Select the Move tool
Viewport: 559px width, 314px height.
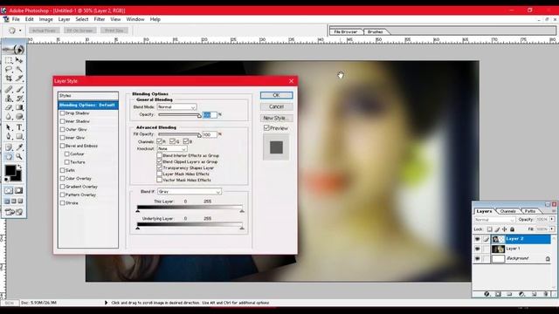pyautogui.click(x=19, y=60)
